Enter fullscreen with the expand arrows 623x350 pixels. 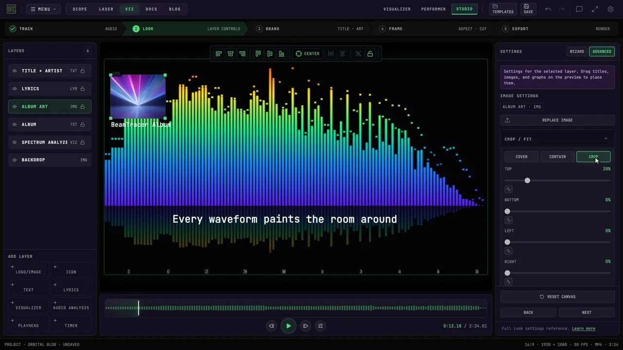click(x=595, y=9)
